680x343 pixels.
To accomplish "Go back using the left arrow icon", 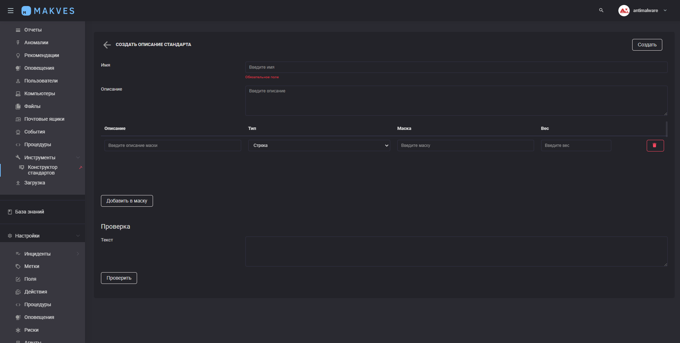I will pyautogui.click(x=107, y=45).
